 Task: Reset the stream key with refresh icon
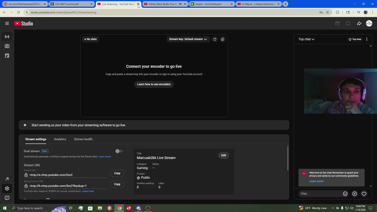tap(215, 39)
